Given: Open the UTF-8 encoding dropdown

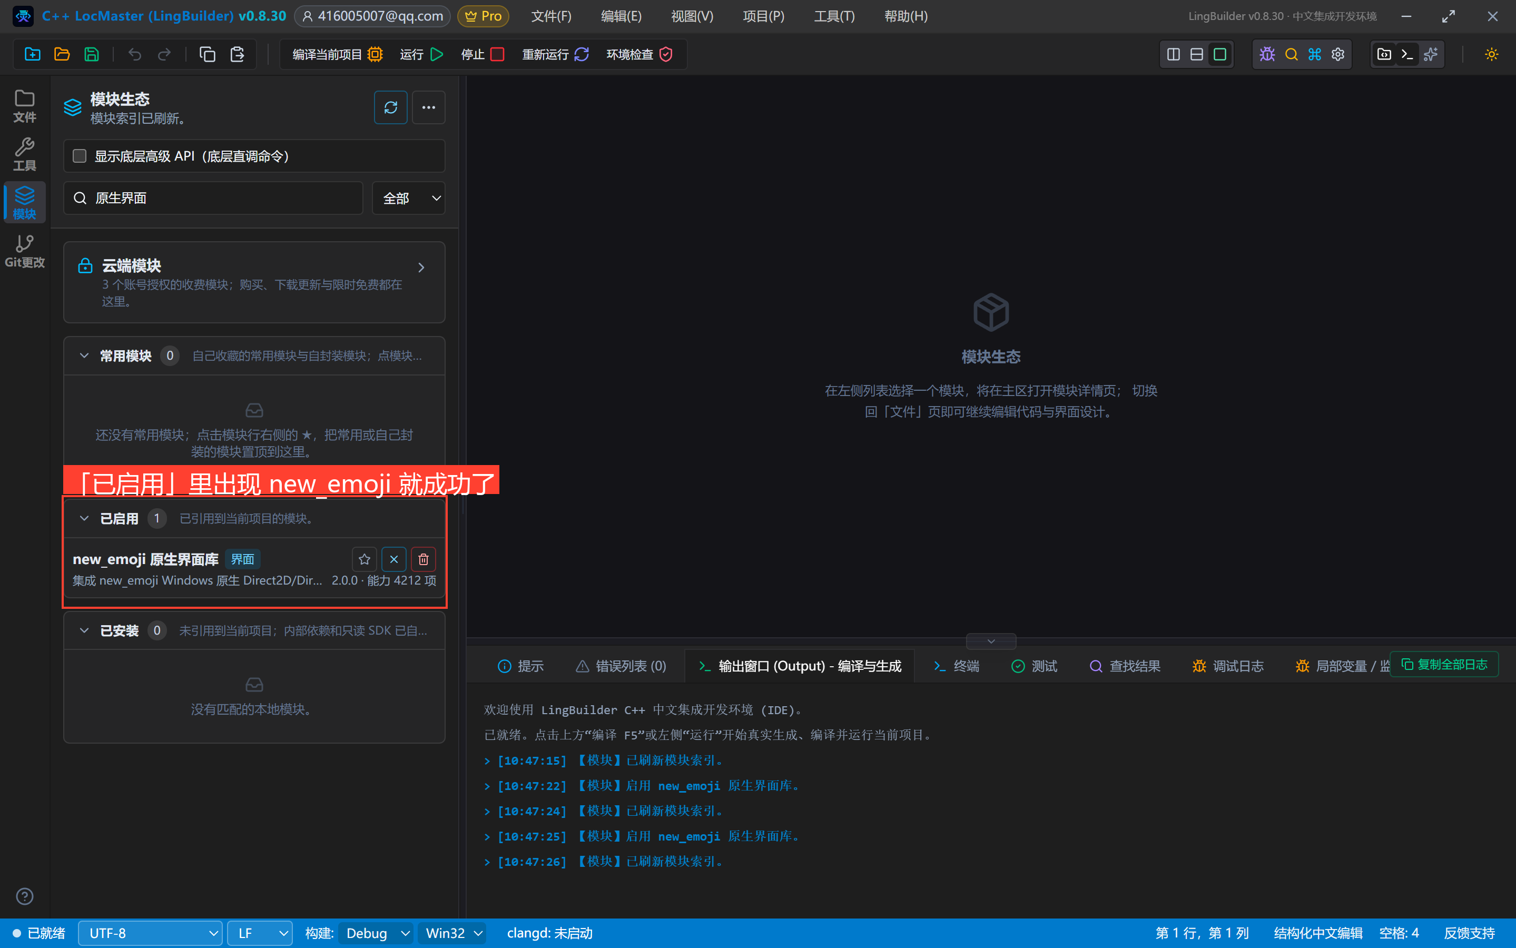Looking at the screenshot, I should tap(151, 933).
